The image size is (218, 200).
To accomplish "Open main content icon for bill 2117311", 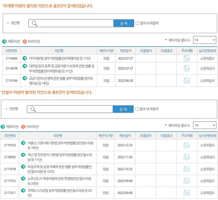I will [187, 193].
